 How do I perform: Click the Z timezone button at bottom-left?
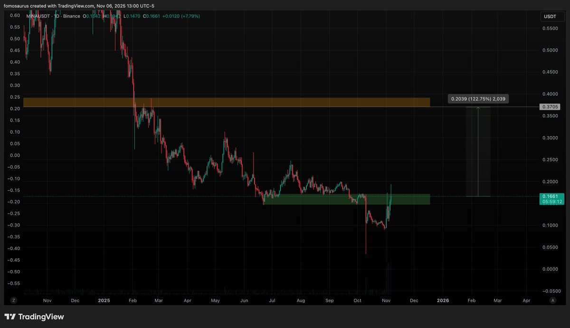(x=14, y=300)
